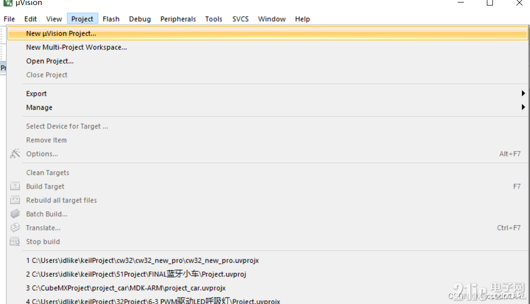Minimize the µVision window
The width and height of the screenshot is (530, 304).
pos(461,3)
